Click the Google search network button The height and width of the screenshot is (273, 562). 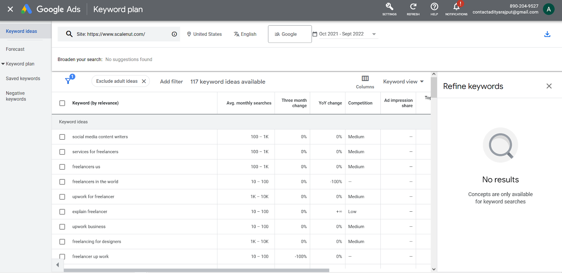pyautogui.click(x=289, y=34)
